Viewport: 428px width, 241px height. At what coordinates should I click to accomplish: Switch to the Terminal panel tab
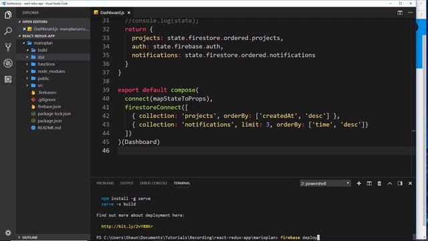182,183
